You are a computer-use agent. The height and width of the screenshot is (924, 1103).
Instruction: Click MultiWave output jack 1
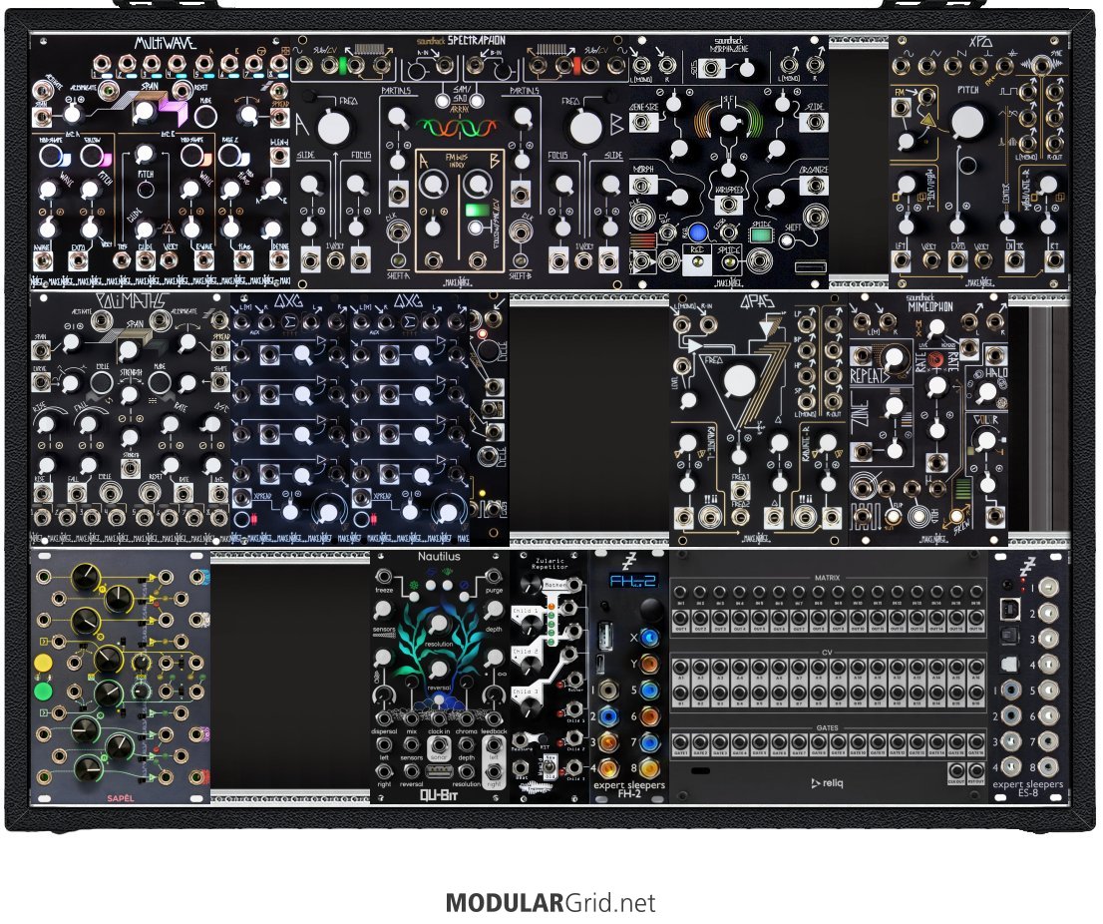point(102,65)
